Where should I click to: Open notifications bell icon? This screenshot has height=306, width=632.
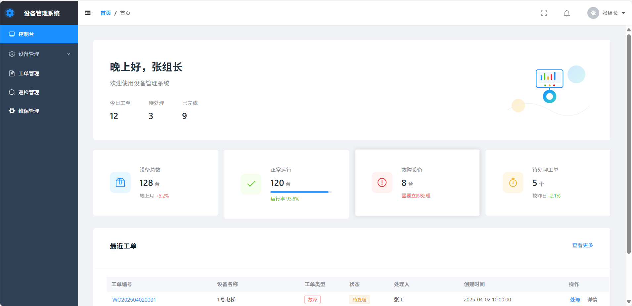pos(567,13)
